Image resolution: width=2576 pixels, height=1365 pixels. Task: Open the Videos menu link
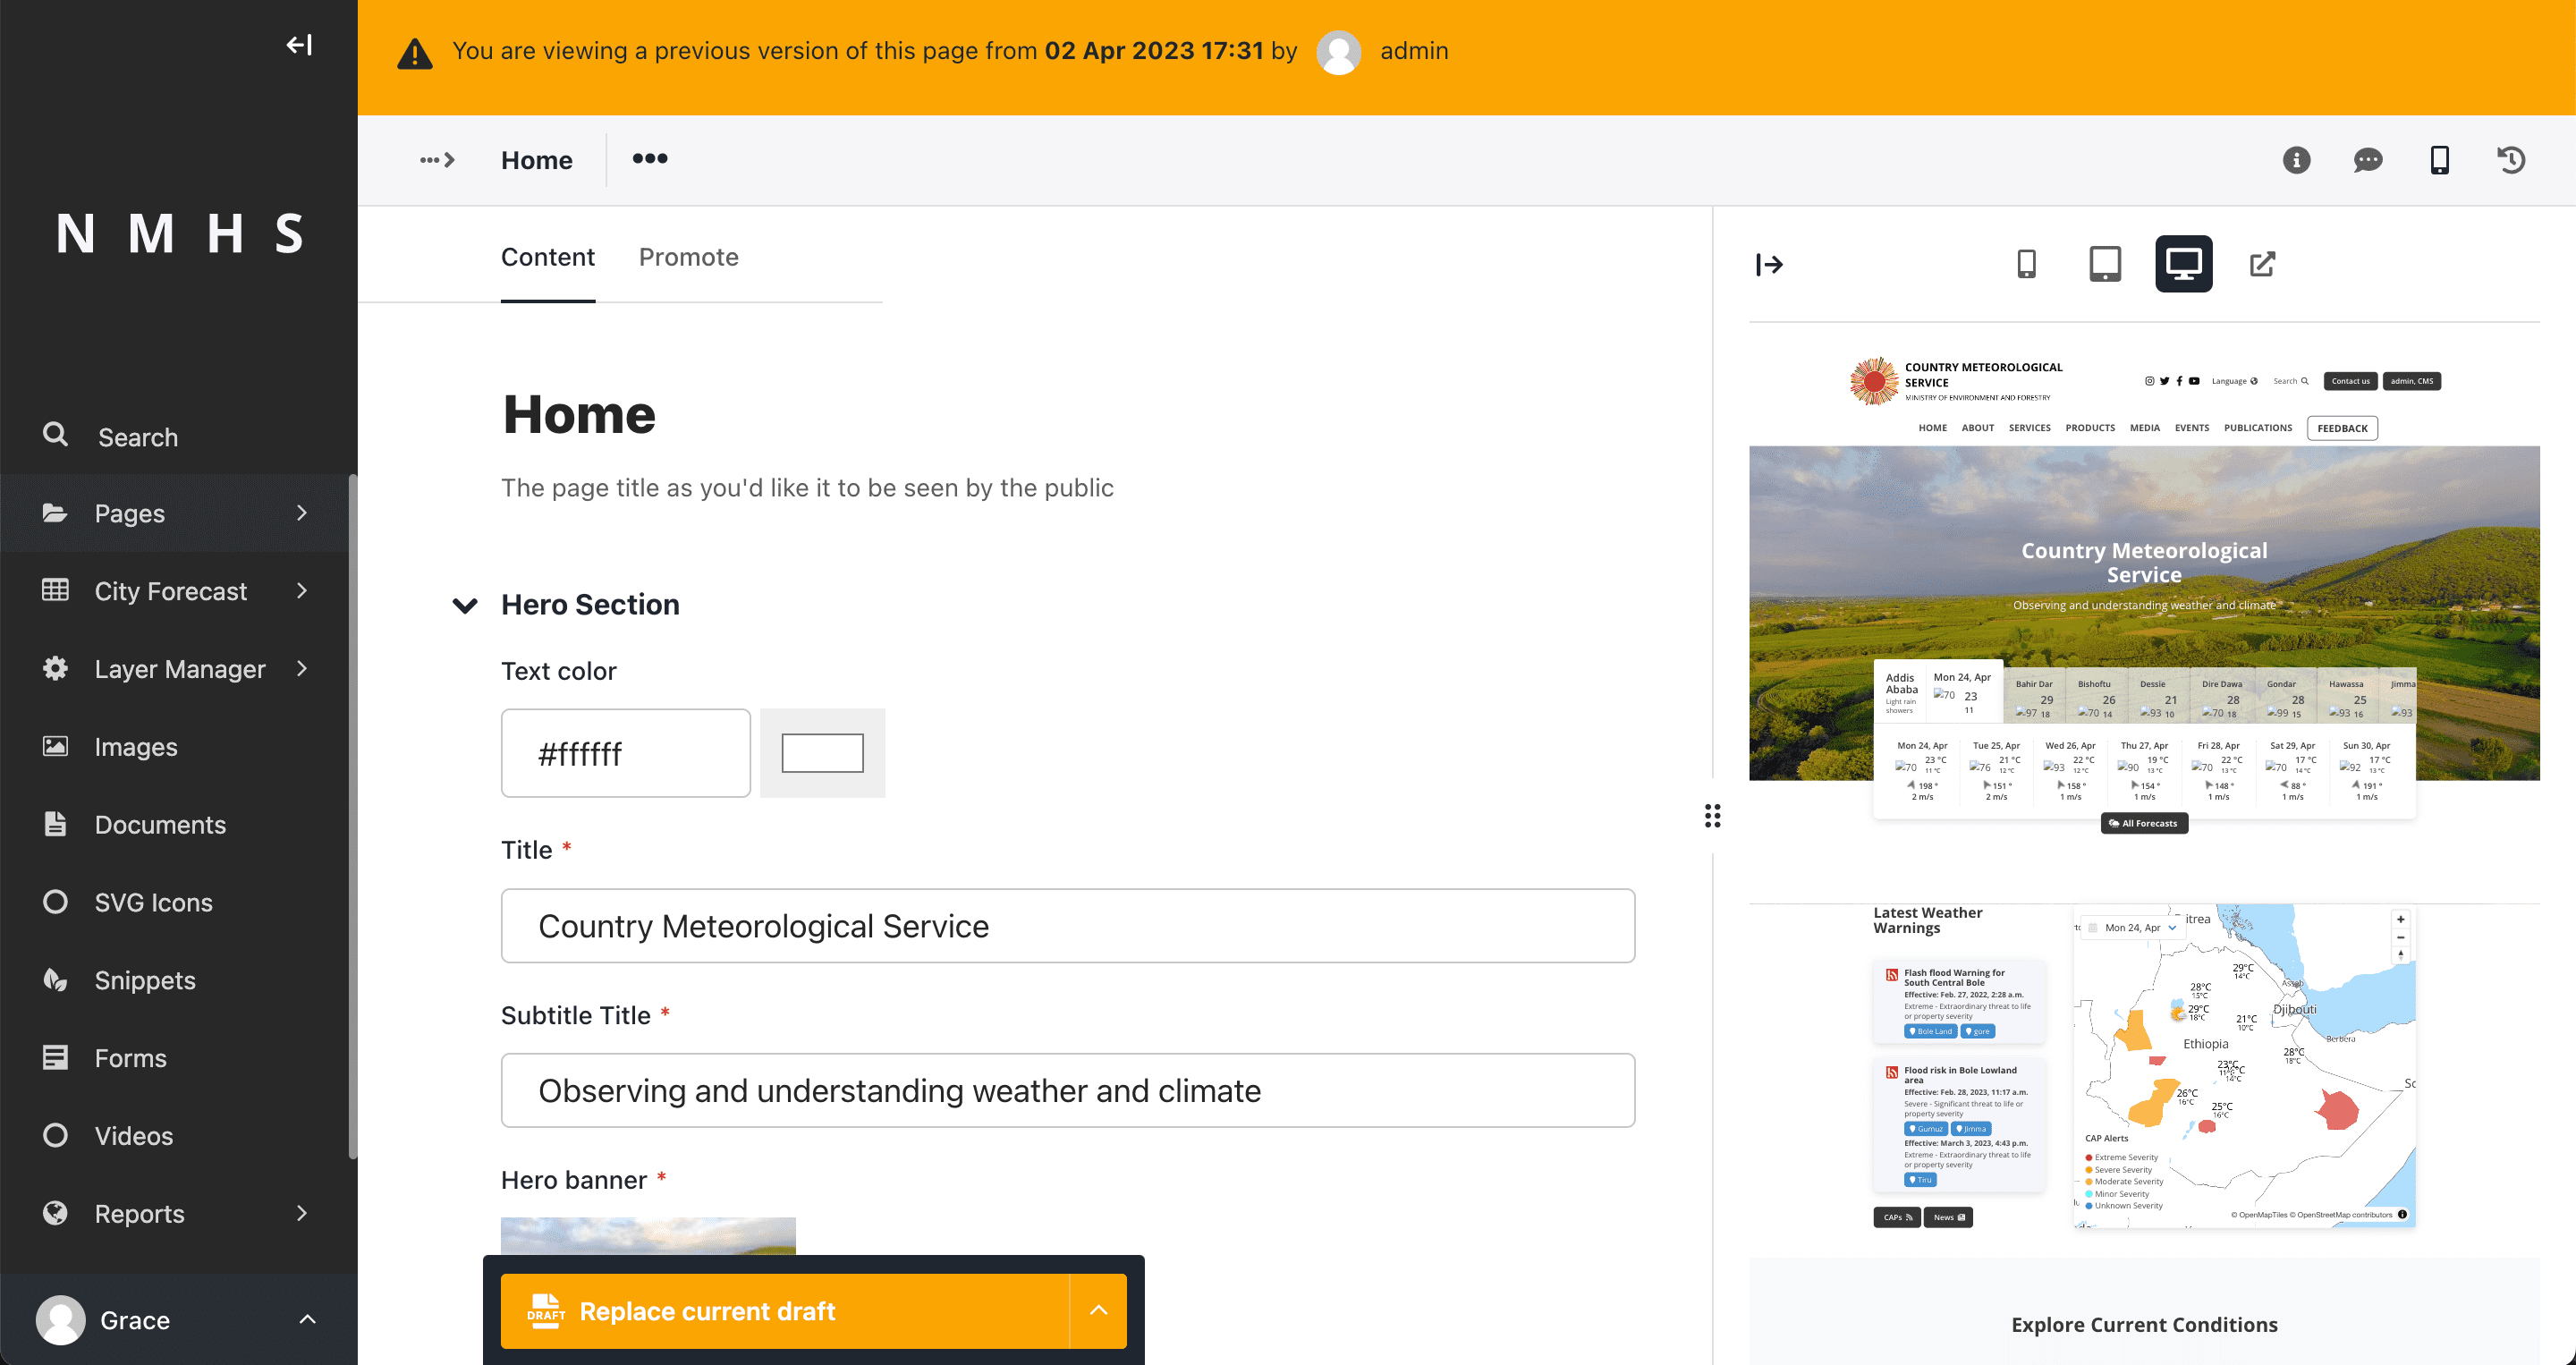pyautogui.click(x=175, y=1136)
